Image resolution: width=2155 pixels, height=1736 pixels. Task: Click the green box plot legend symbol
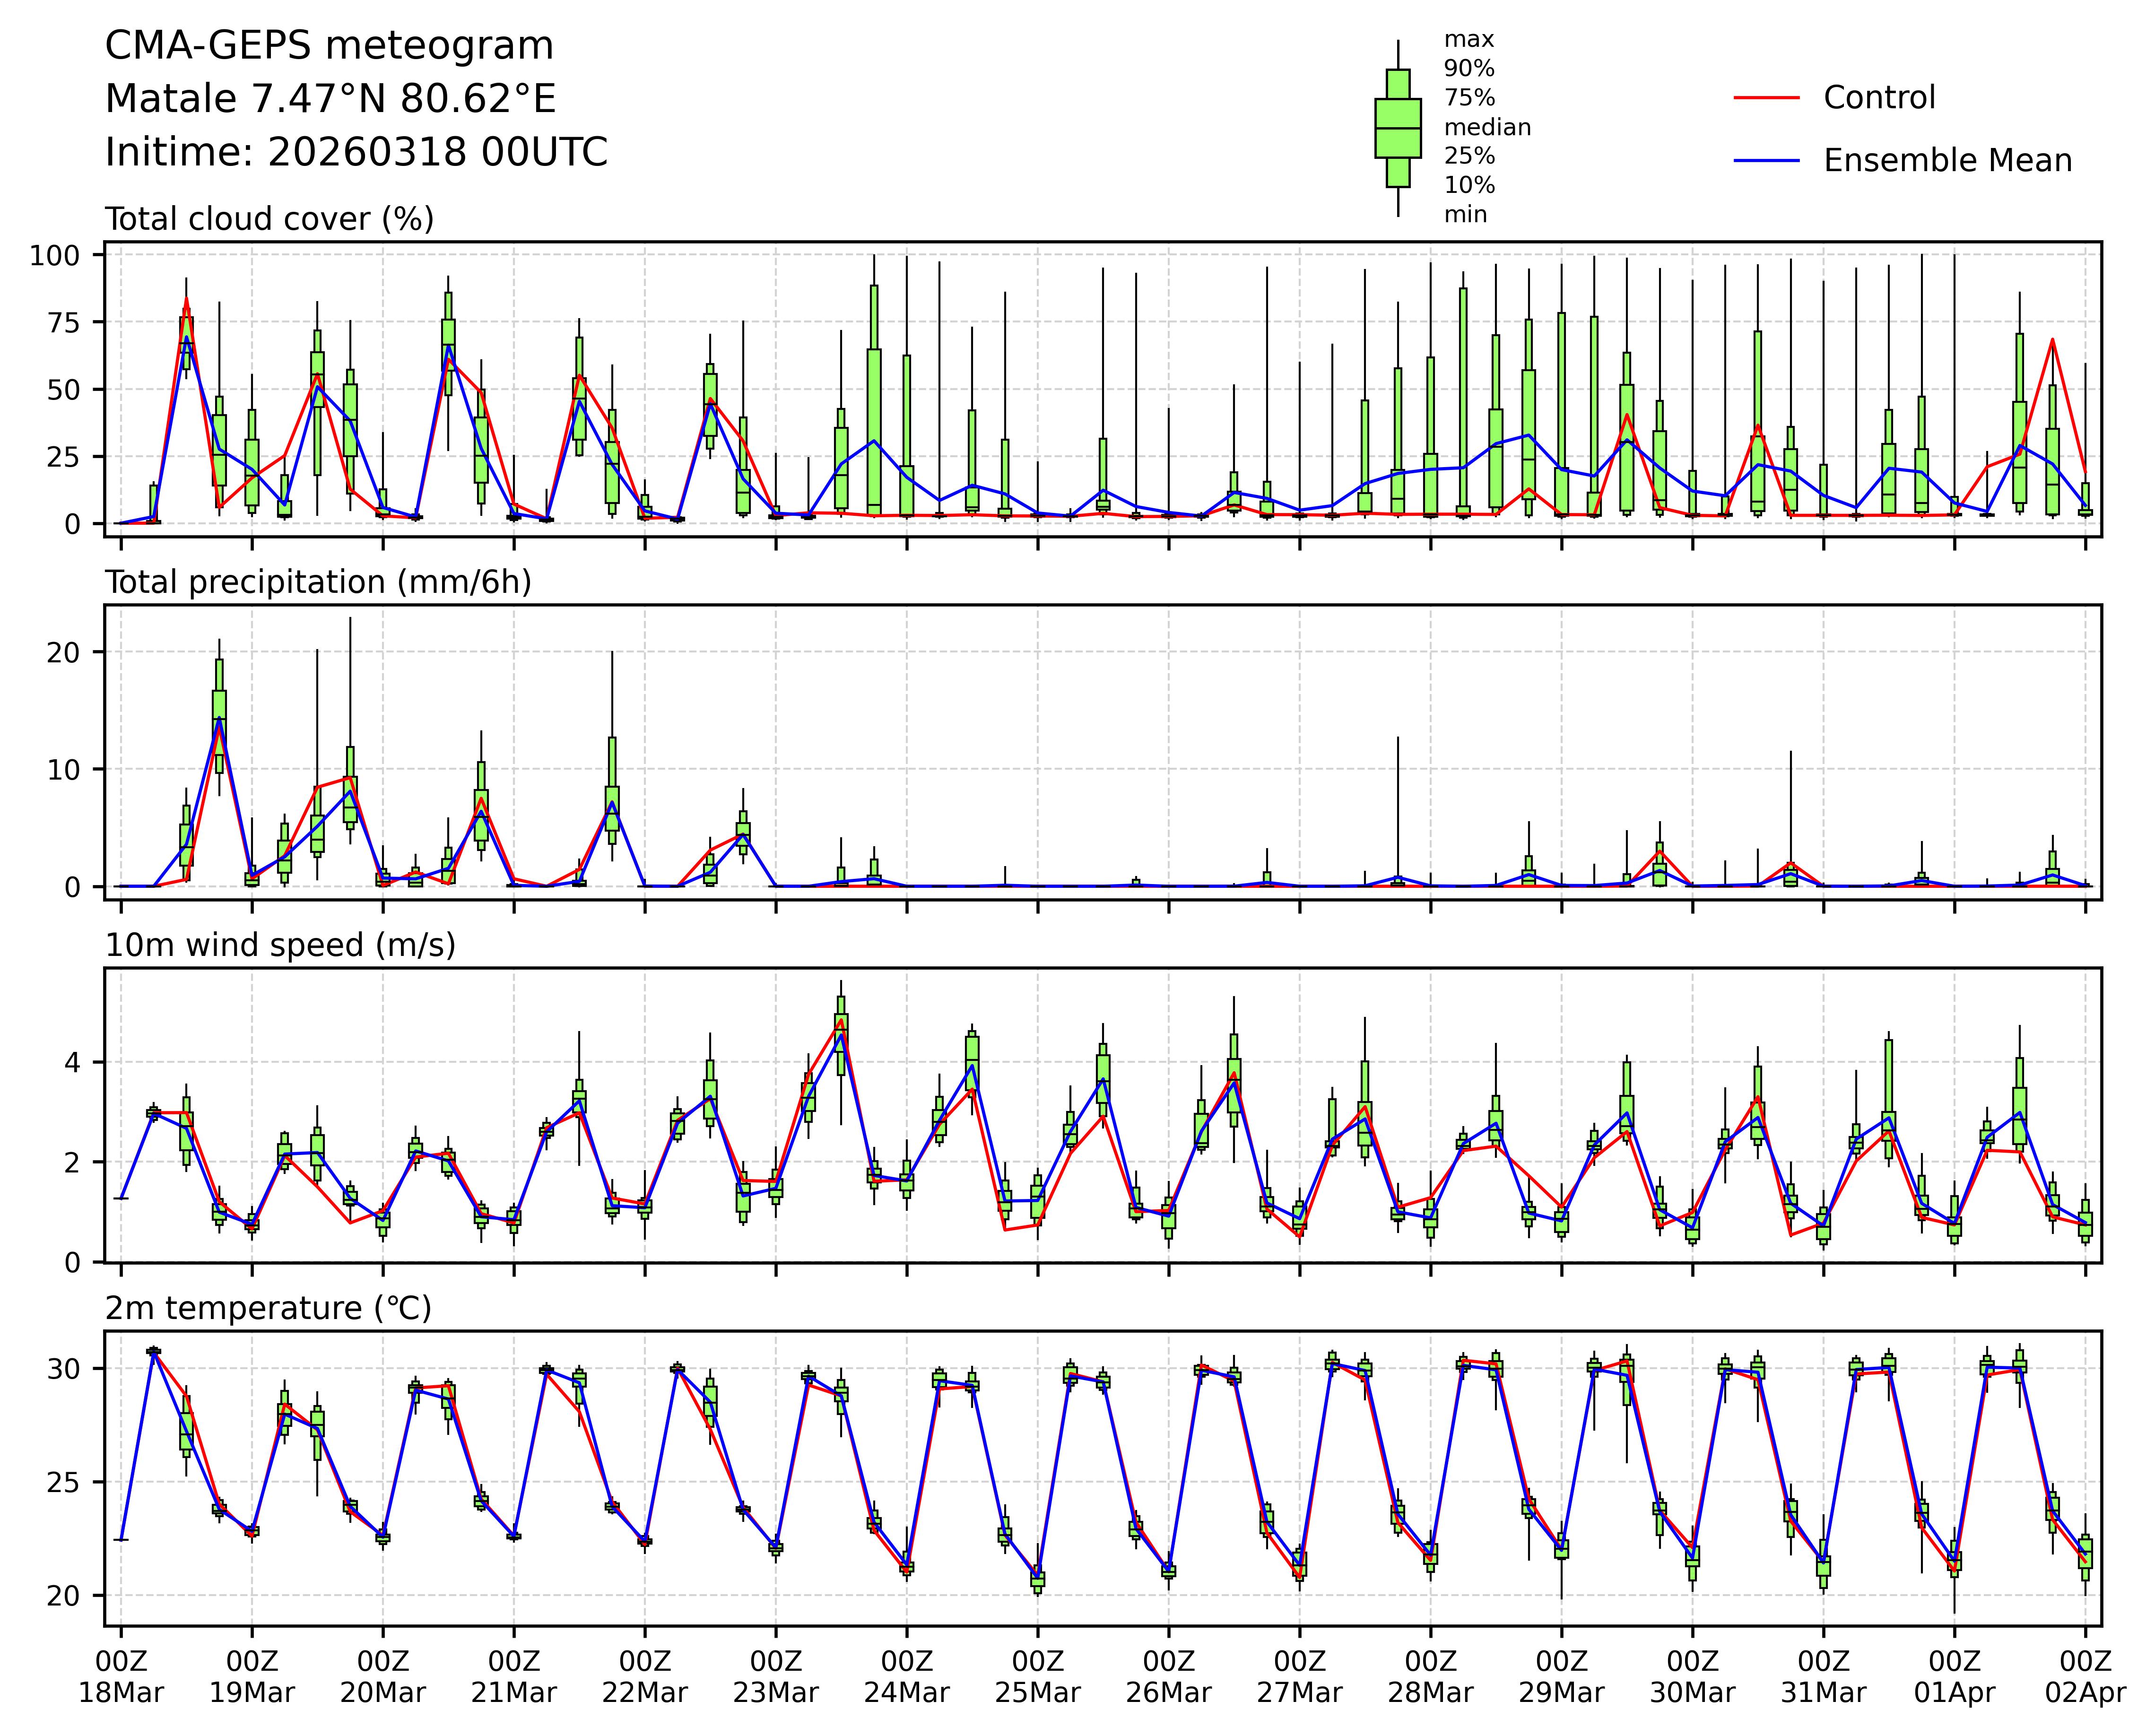point(1397,128)
